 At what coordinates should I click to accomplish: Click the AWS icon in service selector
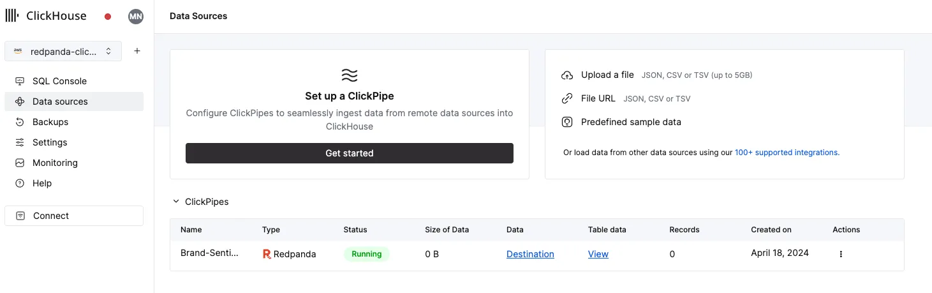[18, 51]
